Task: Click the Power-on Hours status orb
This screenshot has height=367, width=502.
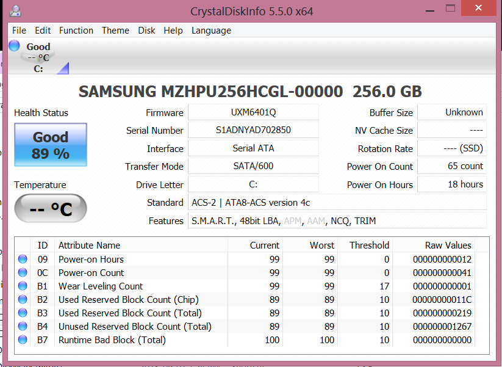Action: [23, 260]
